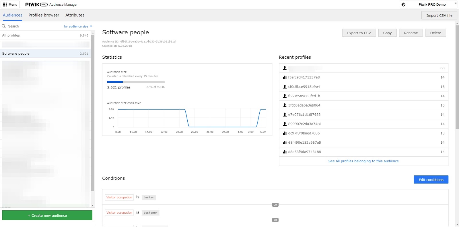Switch to the Profiles browser tab
Screen dimensions: 459x227
pyautogui.click(x=44, y=15)
